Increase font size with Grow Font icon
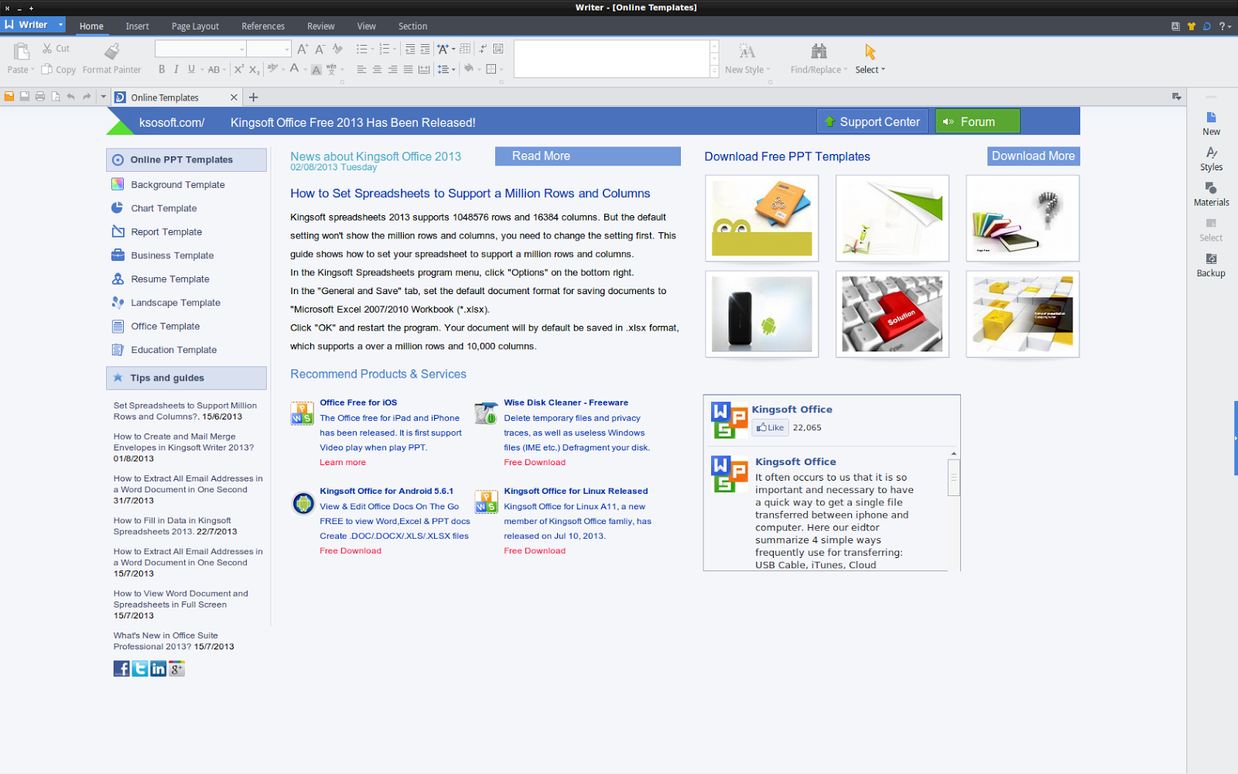The image size is (1238, 774). click(303, 49)
